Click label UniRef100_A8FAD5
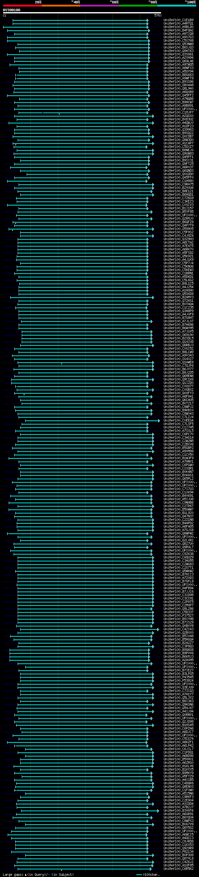199x877 pixels. pyautogui.click(x=178, y=526)
